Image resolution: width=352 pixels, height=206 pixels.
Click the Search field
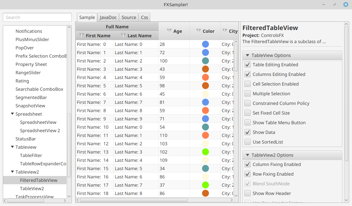pyautogui.click(x=37, y=17)
